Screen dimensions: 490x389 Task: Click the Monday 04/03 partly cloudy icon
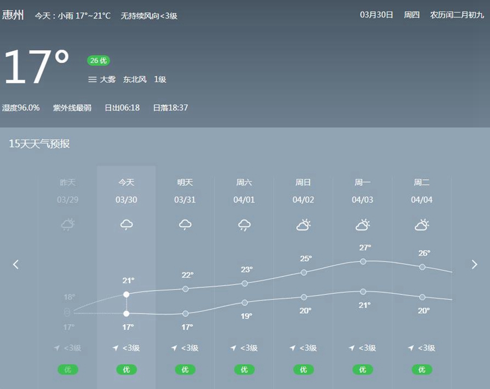pos(363,224)
